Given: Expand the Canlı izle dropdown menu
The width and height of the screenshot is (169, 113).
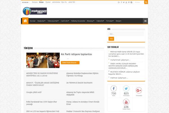Looking at the screenshot, I should pos(65,21).
